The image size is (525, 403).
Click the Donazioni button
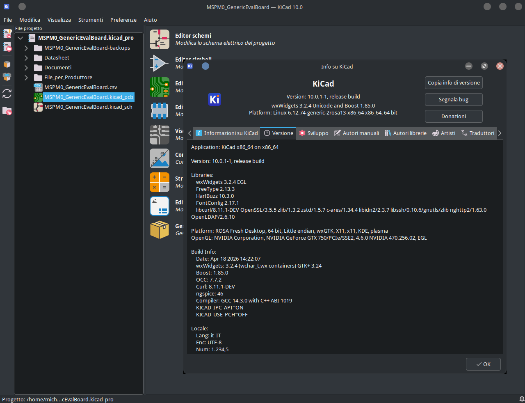click(454, 116)
